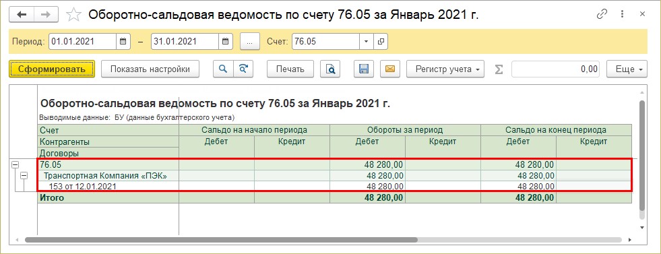Send report by email envelope icon
This screenshot has width=661, height=254.
[x=390, y=69]
